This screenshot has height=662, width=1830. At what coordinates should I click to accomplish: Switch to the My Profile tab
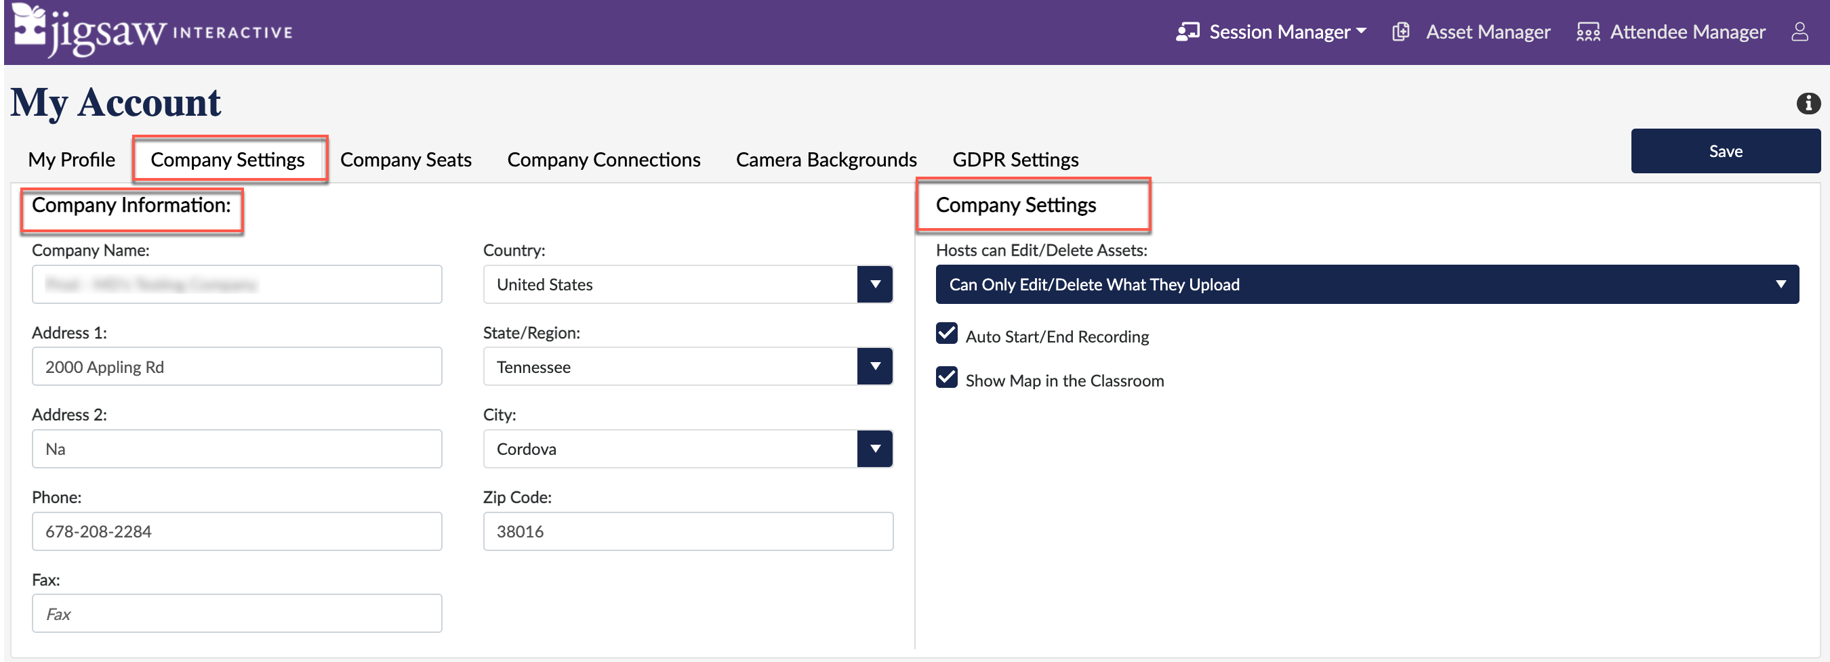pyautogui.click(x=71, y=160)
